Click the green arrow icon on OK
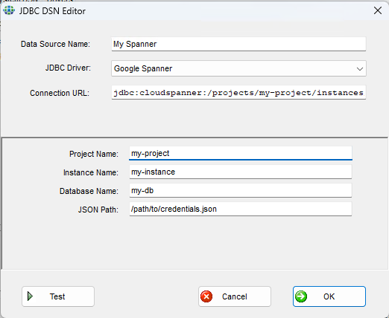The image size is (389, 318). coord(301,296)
